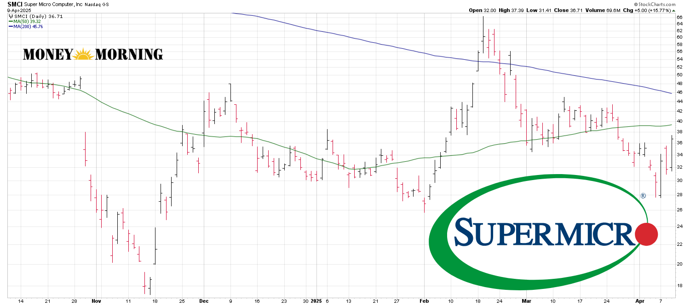This screenshot has height=305, width=690.
Task: Click the Dec label on the date axis
Action: click(204, 301)
